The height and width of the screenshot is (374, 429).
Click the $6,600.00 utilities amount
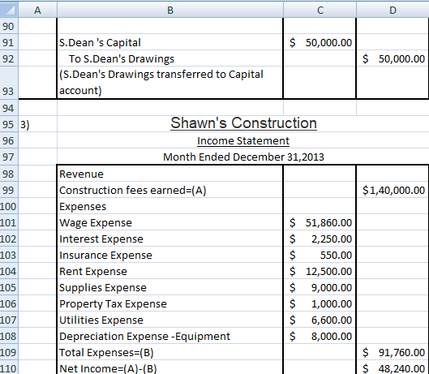(x=320, y=320)
